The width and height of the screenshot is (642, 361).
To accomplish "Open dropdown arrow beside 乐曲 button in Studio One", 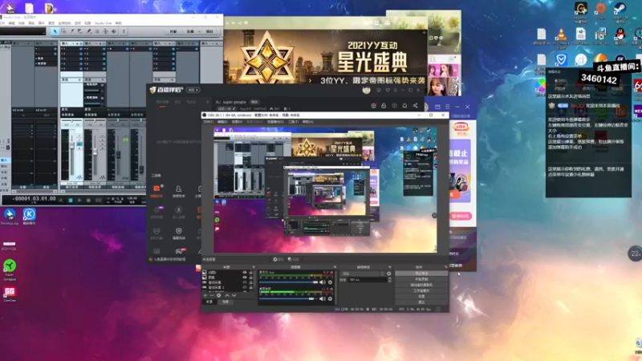I will click(x=200, y=31).
